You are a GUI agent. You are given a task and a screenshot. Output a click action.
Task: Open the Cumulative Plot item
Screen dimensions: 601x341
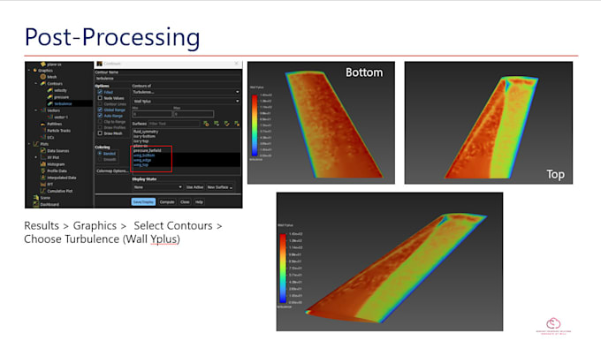pyautogui.click(x=59, y=191)
